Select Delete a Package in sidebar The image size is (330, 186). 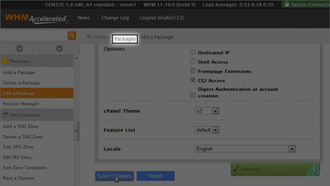tap(22, 83)
